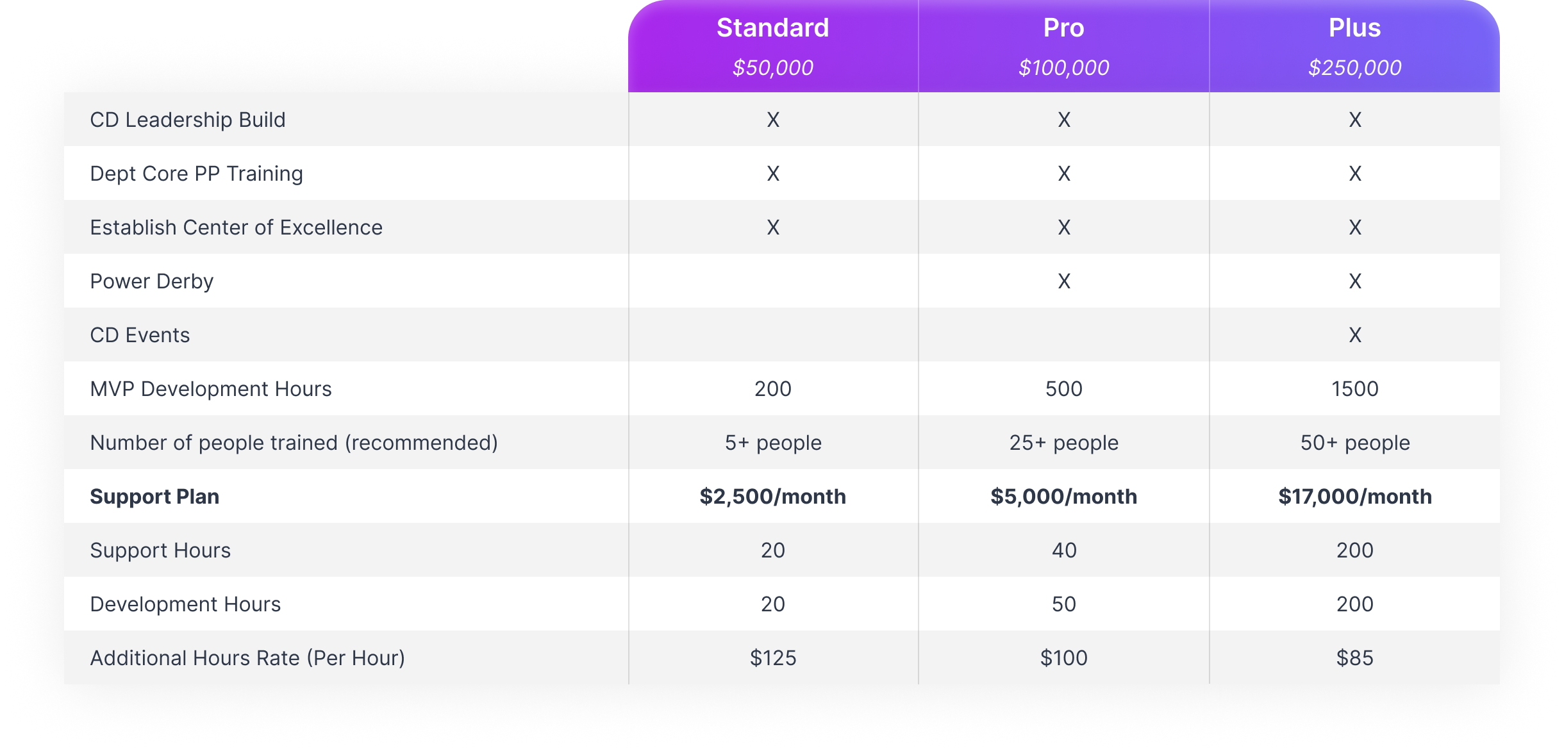Click the $2,500/month support price
This screenshot has height=751, width=1564.
click(x=772, y=496)
